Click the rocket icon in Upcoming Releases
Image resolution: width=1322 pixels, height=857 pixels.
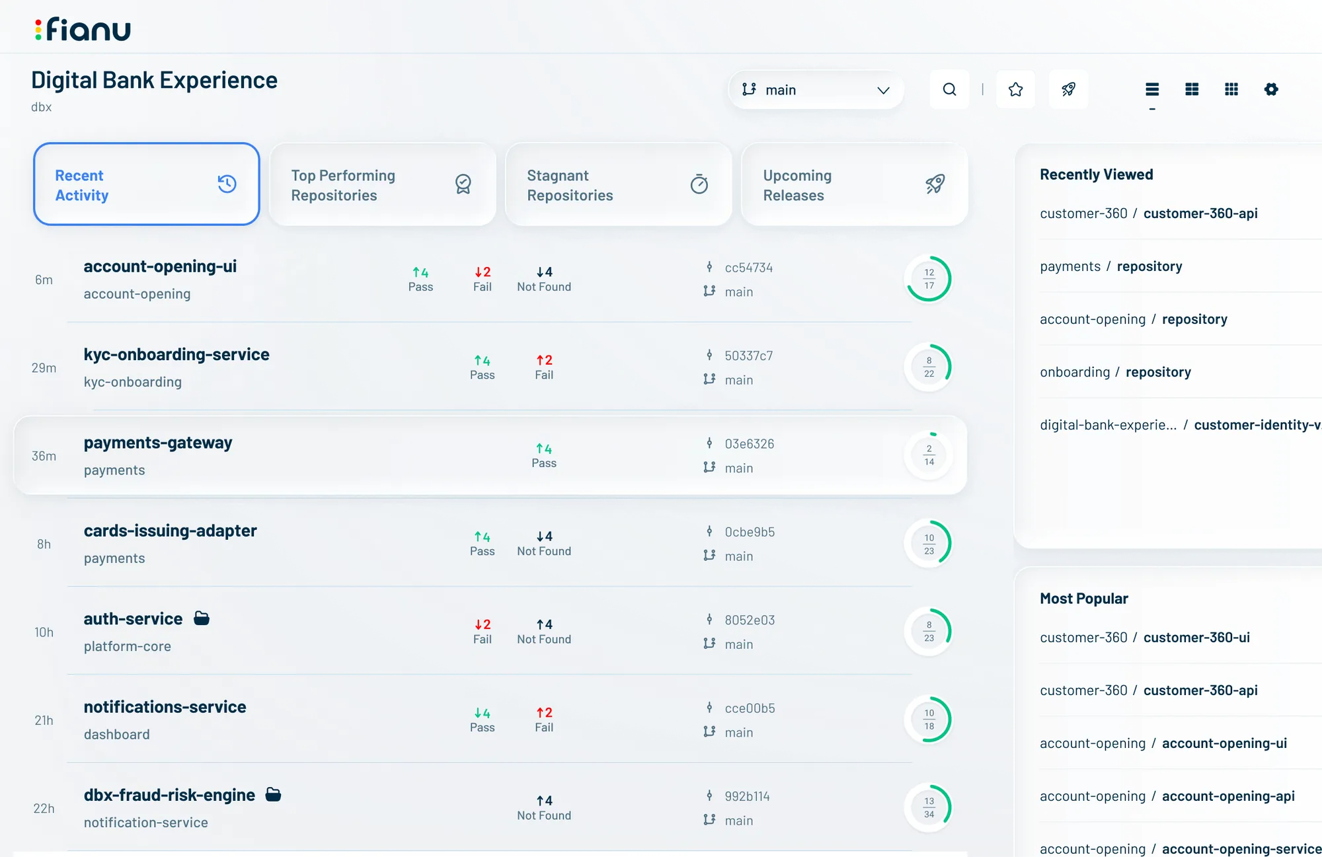coord(935,184)
